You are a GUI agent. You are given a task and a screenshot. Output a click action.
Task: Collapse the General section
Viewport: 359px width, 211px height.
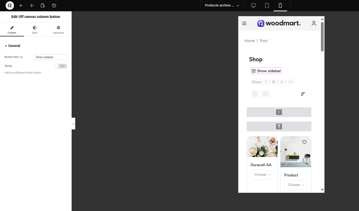pyautogui.click(x=14, y=46)
